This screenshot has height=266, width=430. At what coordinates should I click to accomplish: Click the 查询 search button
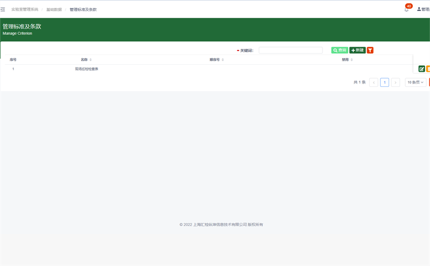(x=340, y=50)
